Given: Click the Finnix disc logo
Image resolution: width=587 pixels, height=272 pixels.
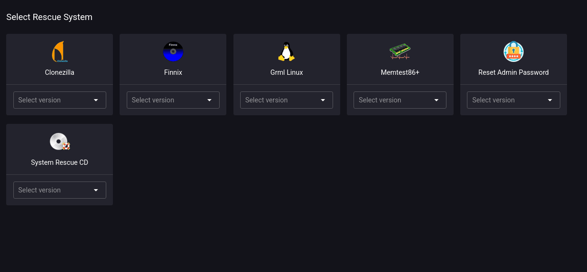Looking at the screenshot, I should 173,52.
